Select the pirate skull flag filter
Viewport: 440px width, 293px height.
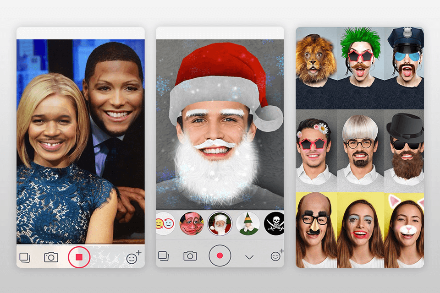point(274,223)
